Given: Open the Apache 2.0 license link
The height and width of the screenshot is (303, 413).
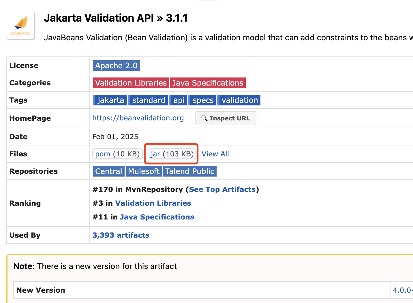Looking at the screenshot, I should pos(116,66).
